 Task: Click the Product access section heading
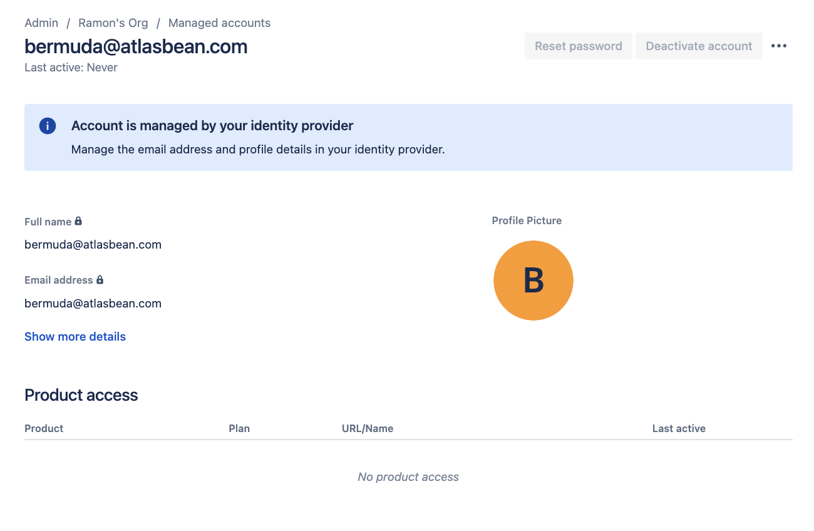[81, 395]
